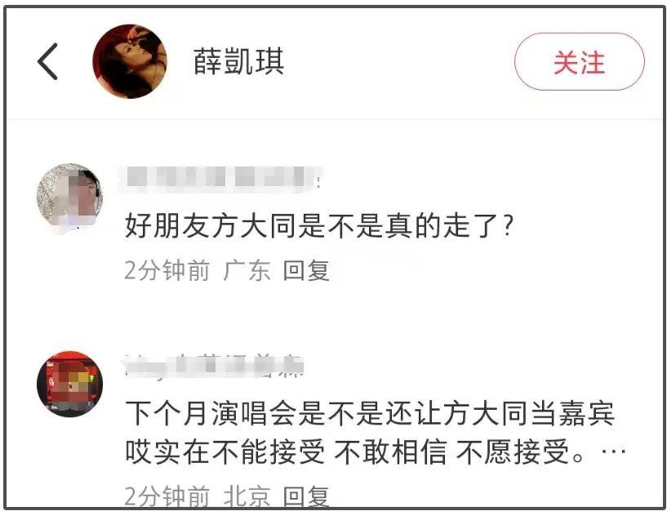Follow the account with 关注 button

coord(580,62)
